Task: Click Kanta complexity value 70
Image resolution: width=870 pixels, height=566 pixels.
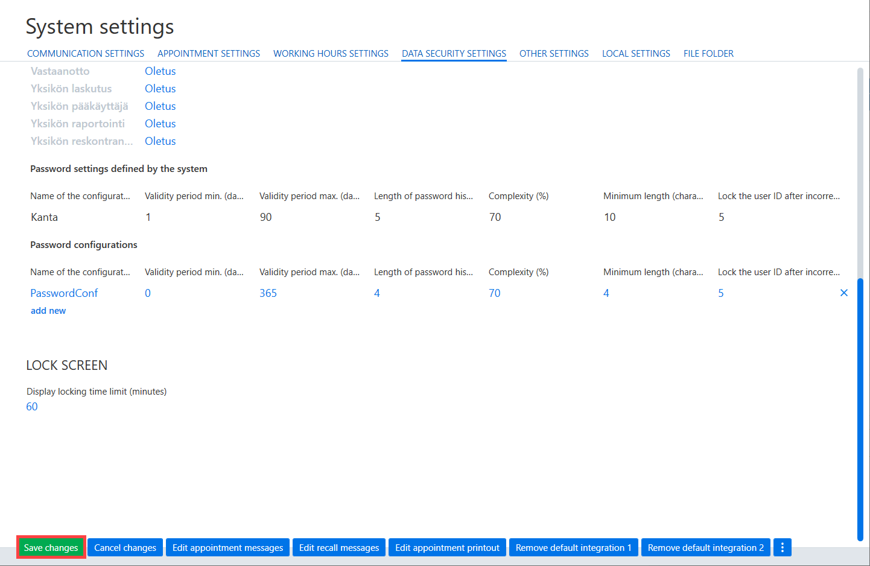Action: (x=495, y=217)
